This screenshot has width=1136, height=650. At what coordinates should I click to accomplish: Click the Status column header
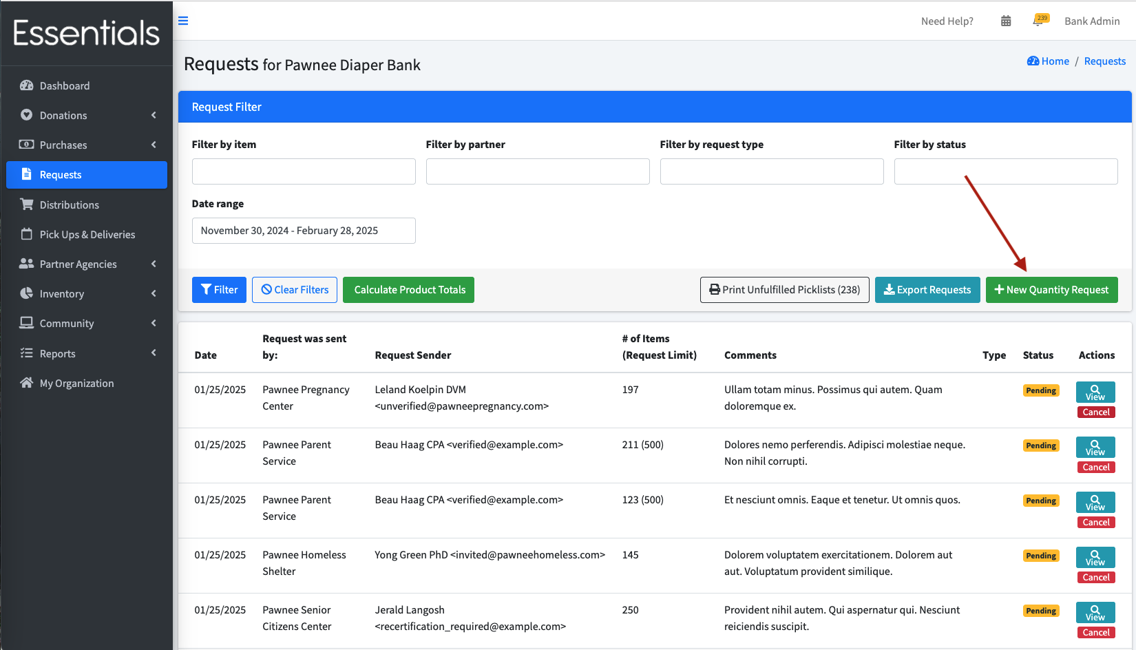[x=1038, y=355]
